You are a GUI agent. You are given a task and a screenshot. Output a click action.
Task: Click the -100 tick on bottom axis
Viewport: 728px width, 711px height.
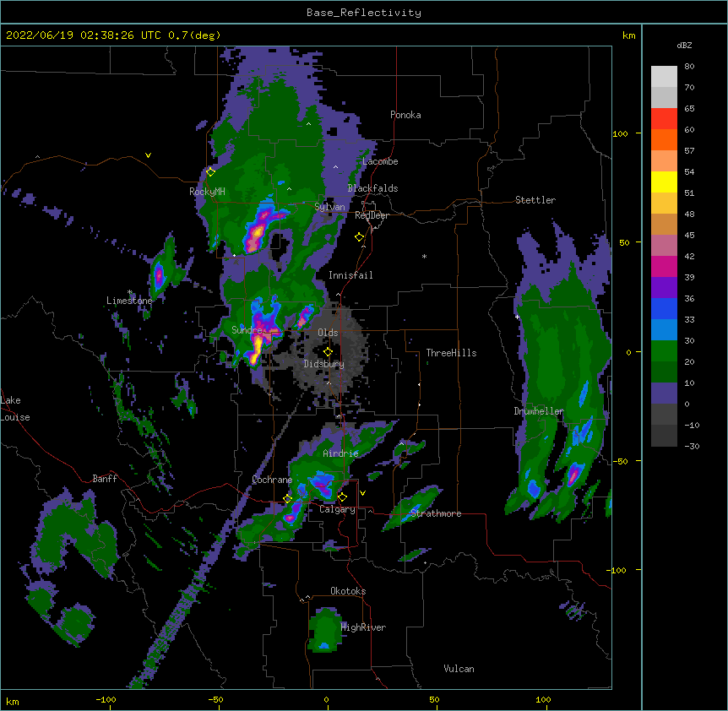[x=106, y=699]
